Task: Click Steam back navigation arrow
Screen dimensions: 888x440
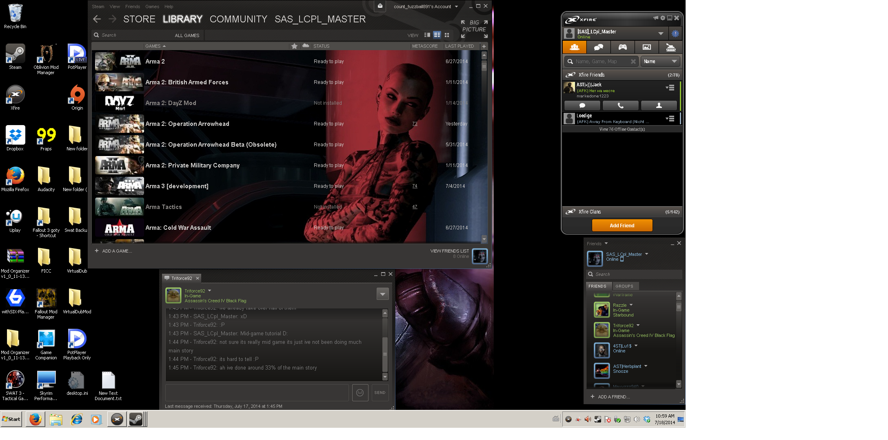Action: (97, 19)
